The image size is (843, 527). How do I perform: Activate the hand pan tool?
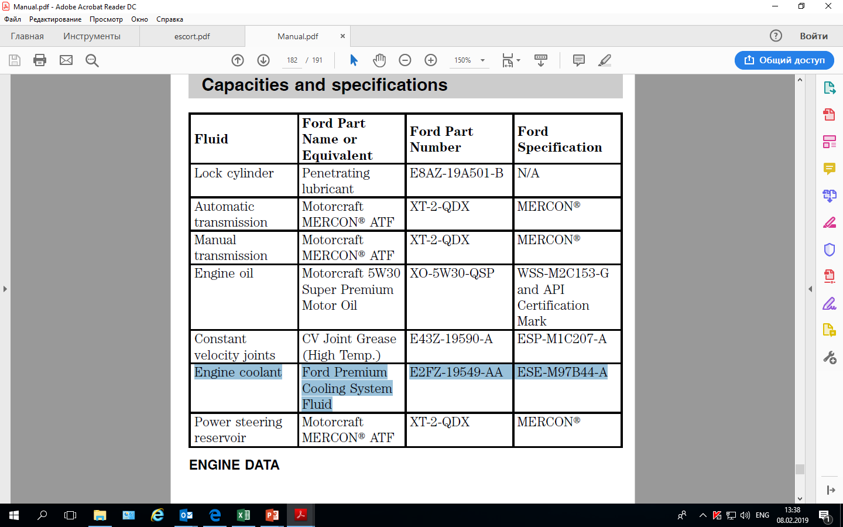click(379, 60)
